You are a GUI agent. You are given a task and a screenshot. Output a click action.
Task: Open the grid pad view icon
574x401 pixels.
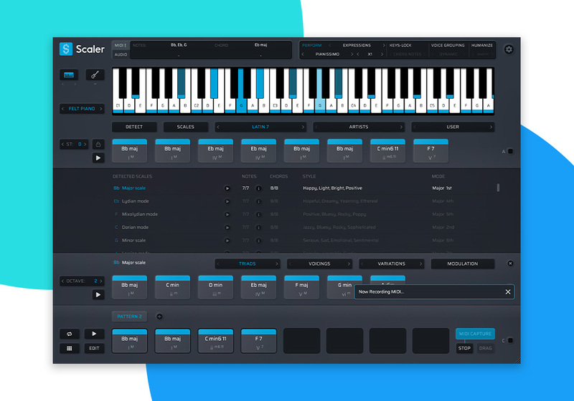69,349
